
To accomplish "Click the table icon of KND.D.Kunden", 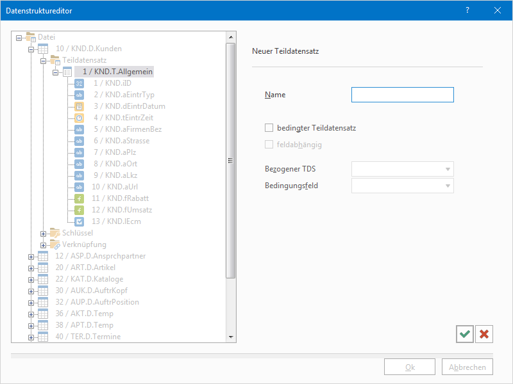I will (43, 49).
